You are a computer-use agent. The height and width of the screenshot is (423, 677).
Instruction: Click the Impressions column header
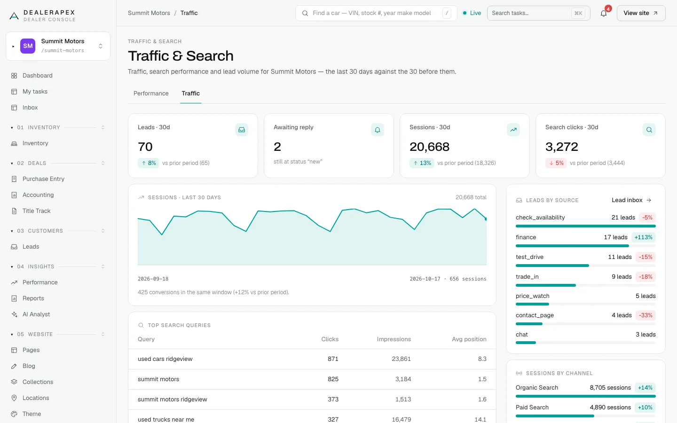[x=394, y=339]
